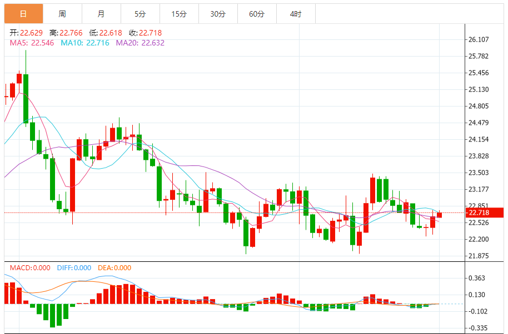The width and height of the screenshot is (508, 334).
Task: Click the latest red candlestick at chart's right edge
Action: [439, 215]
